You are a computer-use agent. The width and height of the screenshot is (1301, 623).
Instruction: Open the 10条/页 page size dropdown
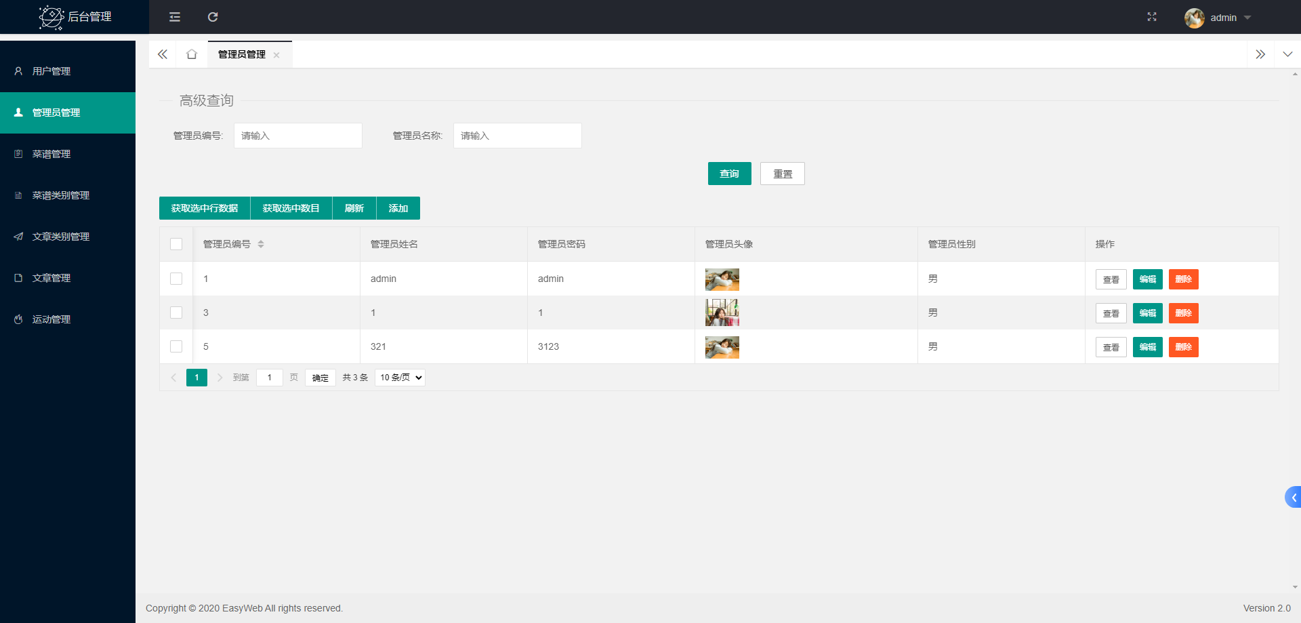[399, 378]
